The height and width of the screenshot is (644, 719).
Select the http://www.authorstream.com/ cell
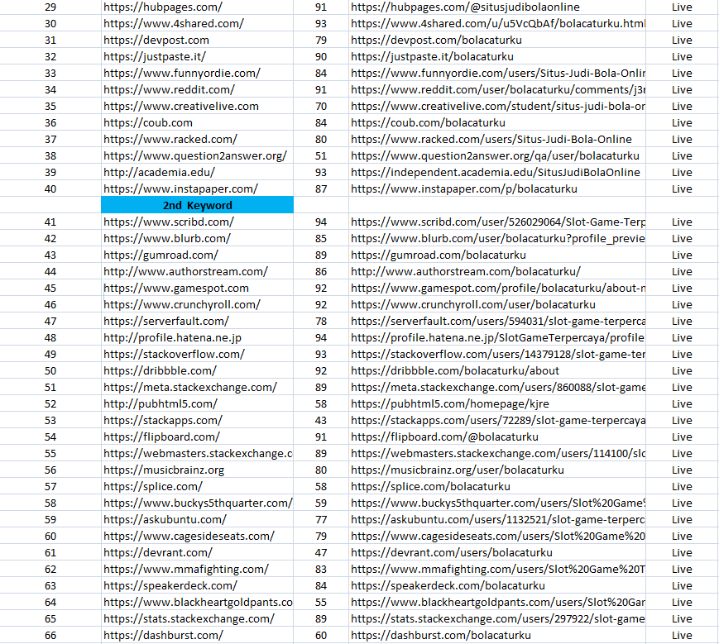tap(197, 271)
